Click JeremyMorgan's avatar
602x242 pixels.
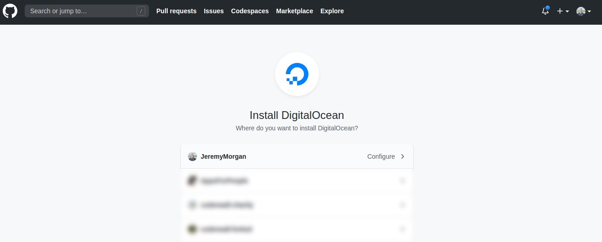(x=192, y=156)
